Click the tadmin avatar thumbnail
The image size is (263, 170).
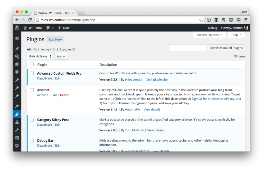(x=246, y=28)
